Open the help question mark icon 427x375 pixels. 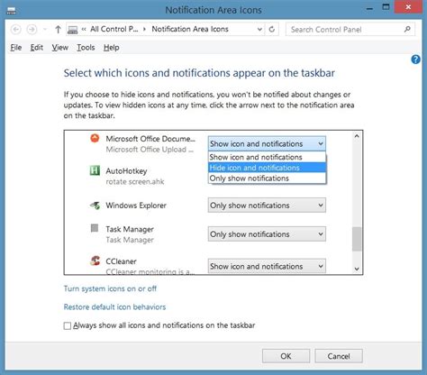click(x=415, y=59)
